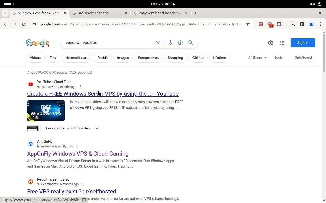Open a new browser tab

click(x=196, y=13)
